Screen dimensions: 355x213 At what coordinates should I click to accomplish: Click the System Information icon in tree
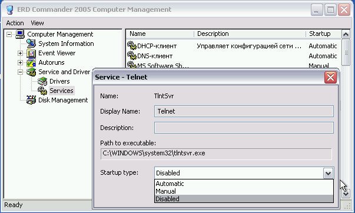(31, 43)
